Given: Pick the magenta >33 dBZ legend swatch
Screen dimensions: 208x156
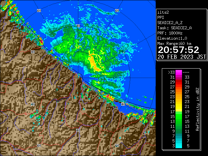Looking at the screenshot, I should tap(179, 72).
